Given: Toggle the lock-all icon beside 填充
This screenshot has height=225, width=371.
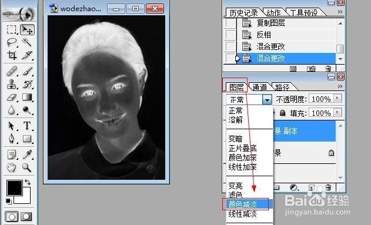Looking at the screenshot, I should [282, 113].
